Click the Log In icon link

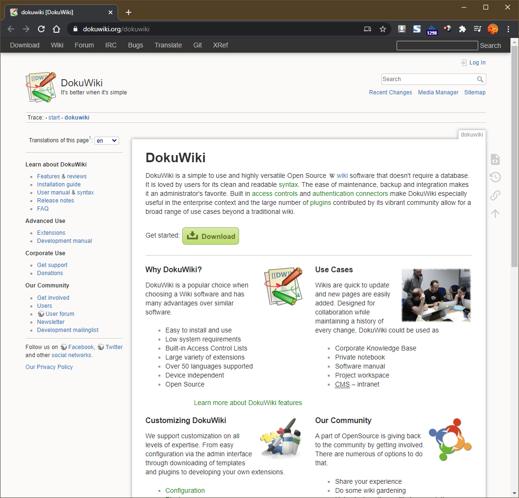coord(473,63)
